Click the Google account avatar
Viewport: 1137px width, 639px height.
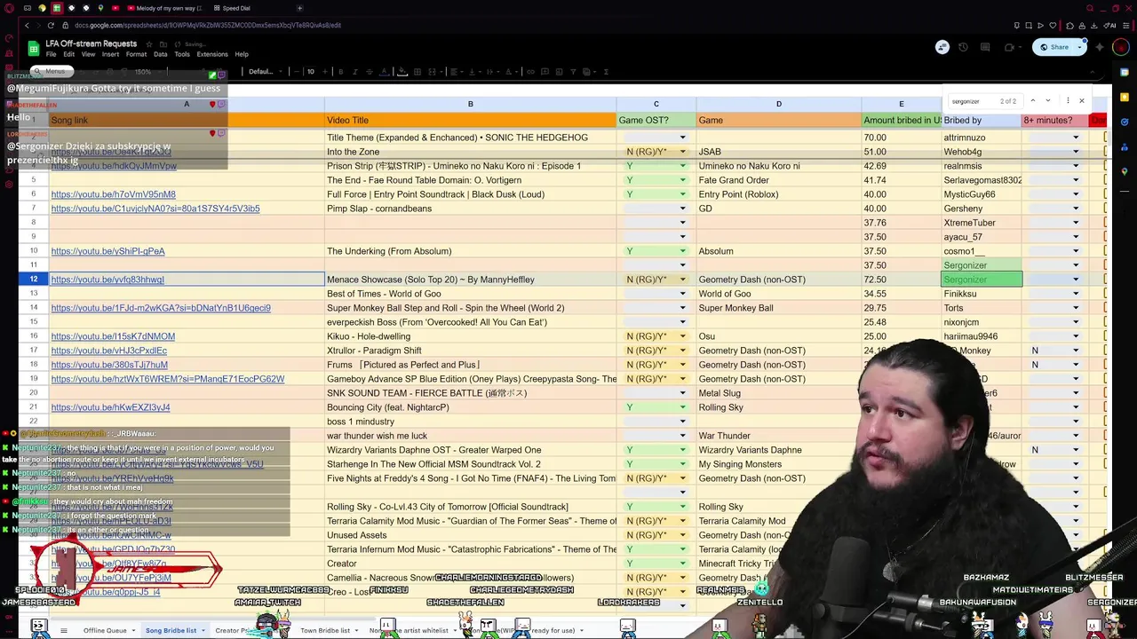pyautogui.click(x=1121, y=47)
